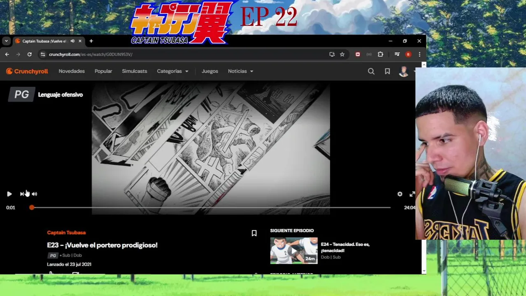Open Chrome media controls button
Screen dimensions: 526x296
(x=397, y=54)
